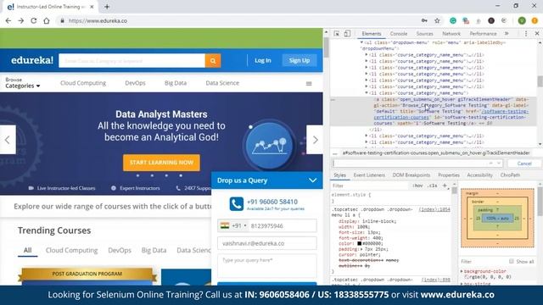The width and height of the screenshot is (543, 305).
Task: Click START LEARNING NOW button
Action: pyautogui.click(x=161, y=163)
